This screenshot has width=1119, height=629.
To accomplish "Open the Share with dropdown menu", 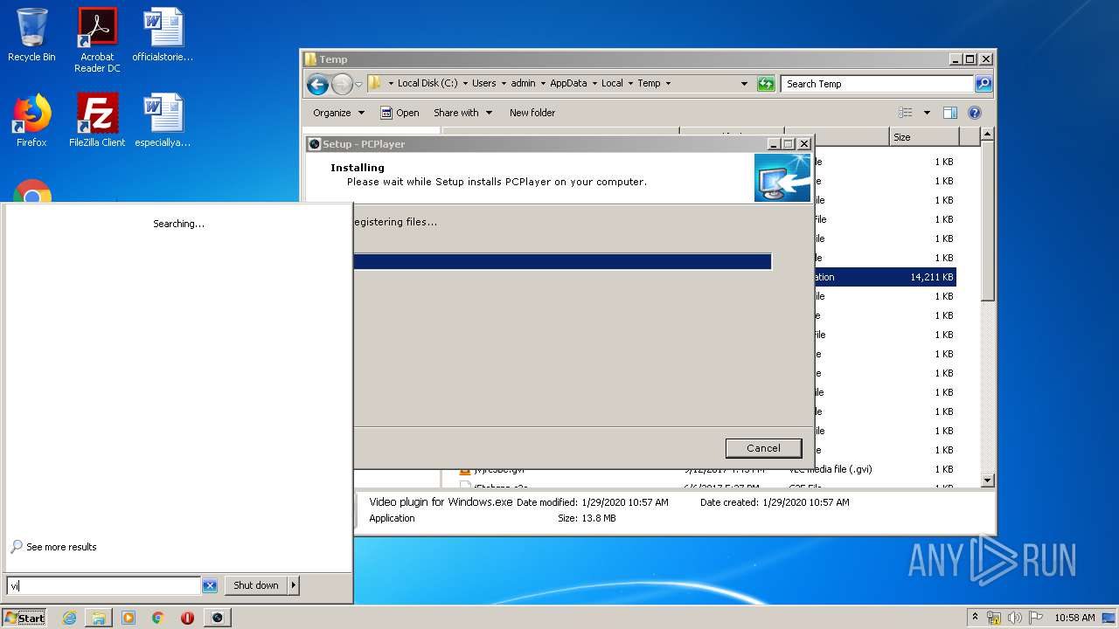I will (462, 113).
